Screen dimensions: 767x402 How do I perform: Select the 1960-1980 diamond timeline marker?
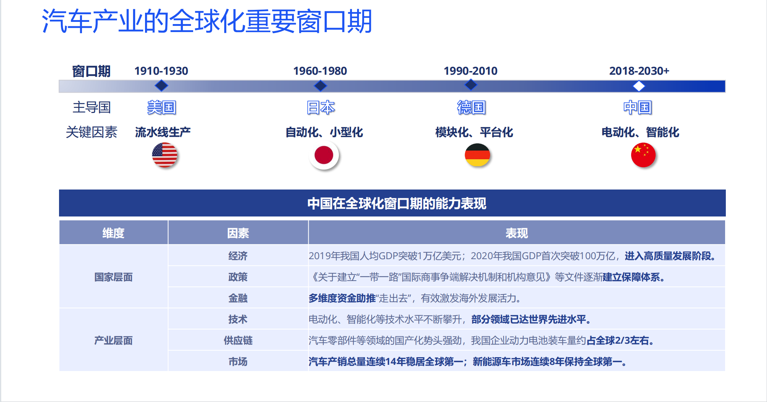[x=320, y=86]
